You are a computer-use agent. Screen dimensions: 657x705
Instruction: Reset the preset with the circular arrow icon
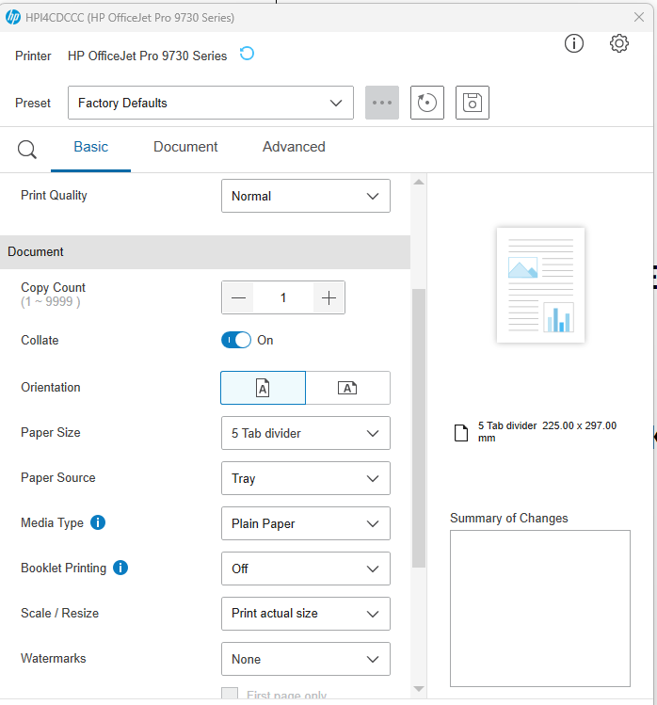(427, 103)
